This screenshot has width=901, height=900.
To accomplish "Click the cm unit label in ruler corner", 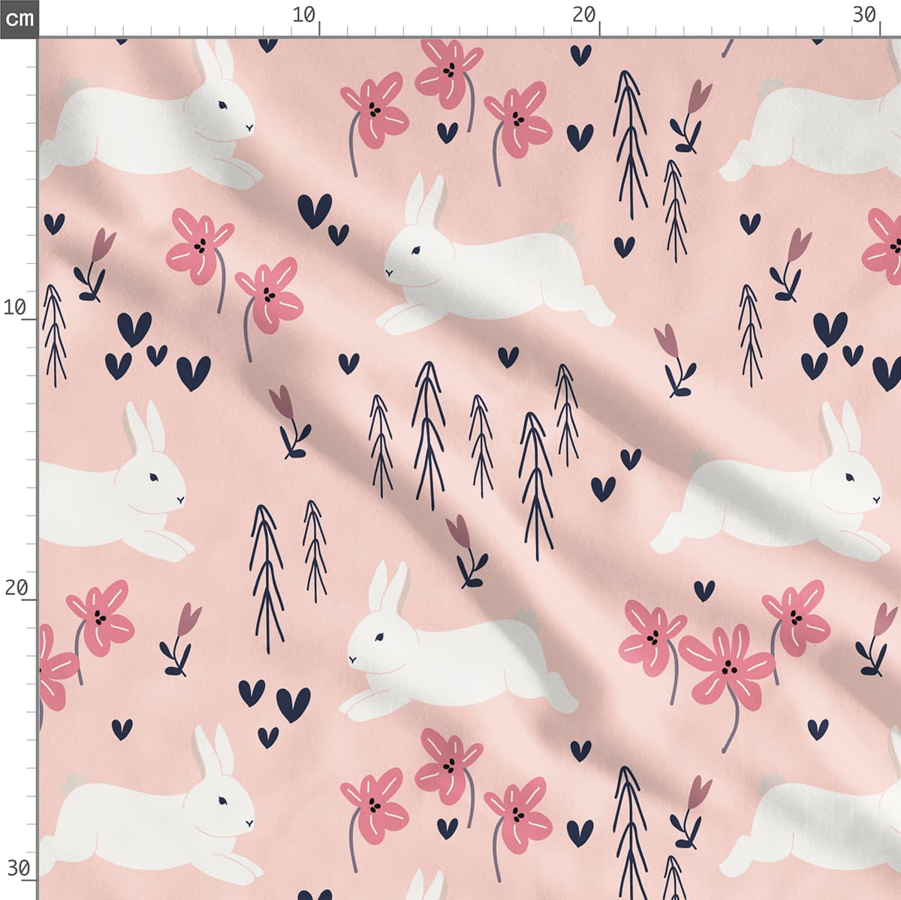I will 19,18.
